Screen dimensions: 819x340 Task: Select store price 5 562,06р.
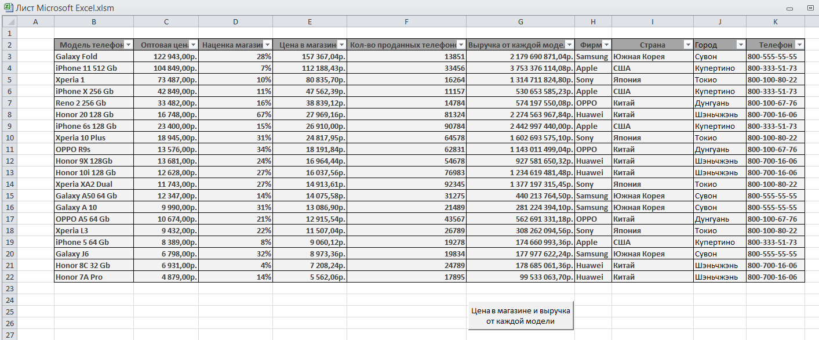[x=310, y=277]
